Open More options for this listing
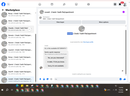The height and width of the screenshot is (96, 130). pos(104,22)
